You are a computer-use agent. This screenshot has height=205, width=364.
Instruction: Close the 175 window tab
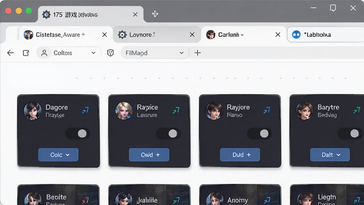point(135,15)
